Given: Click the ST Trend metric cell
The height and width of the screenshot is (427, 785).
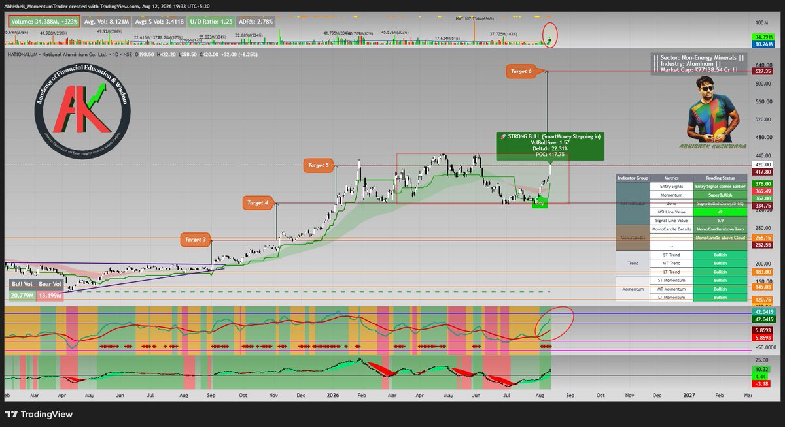Looking at the screenshot, I should pyautogui.click(x=671, y=255).
